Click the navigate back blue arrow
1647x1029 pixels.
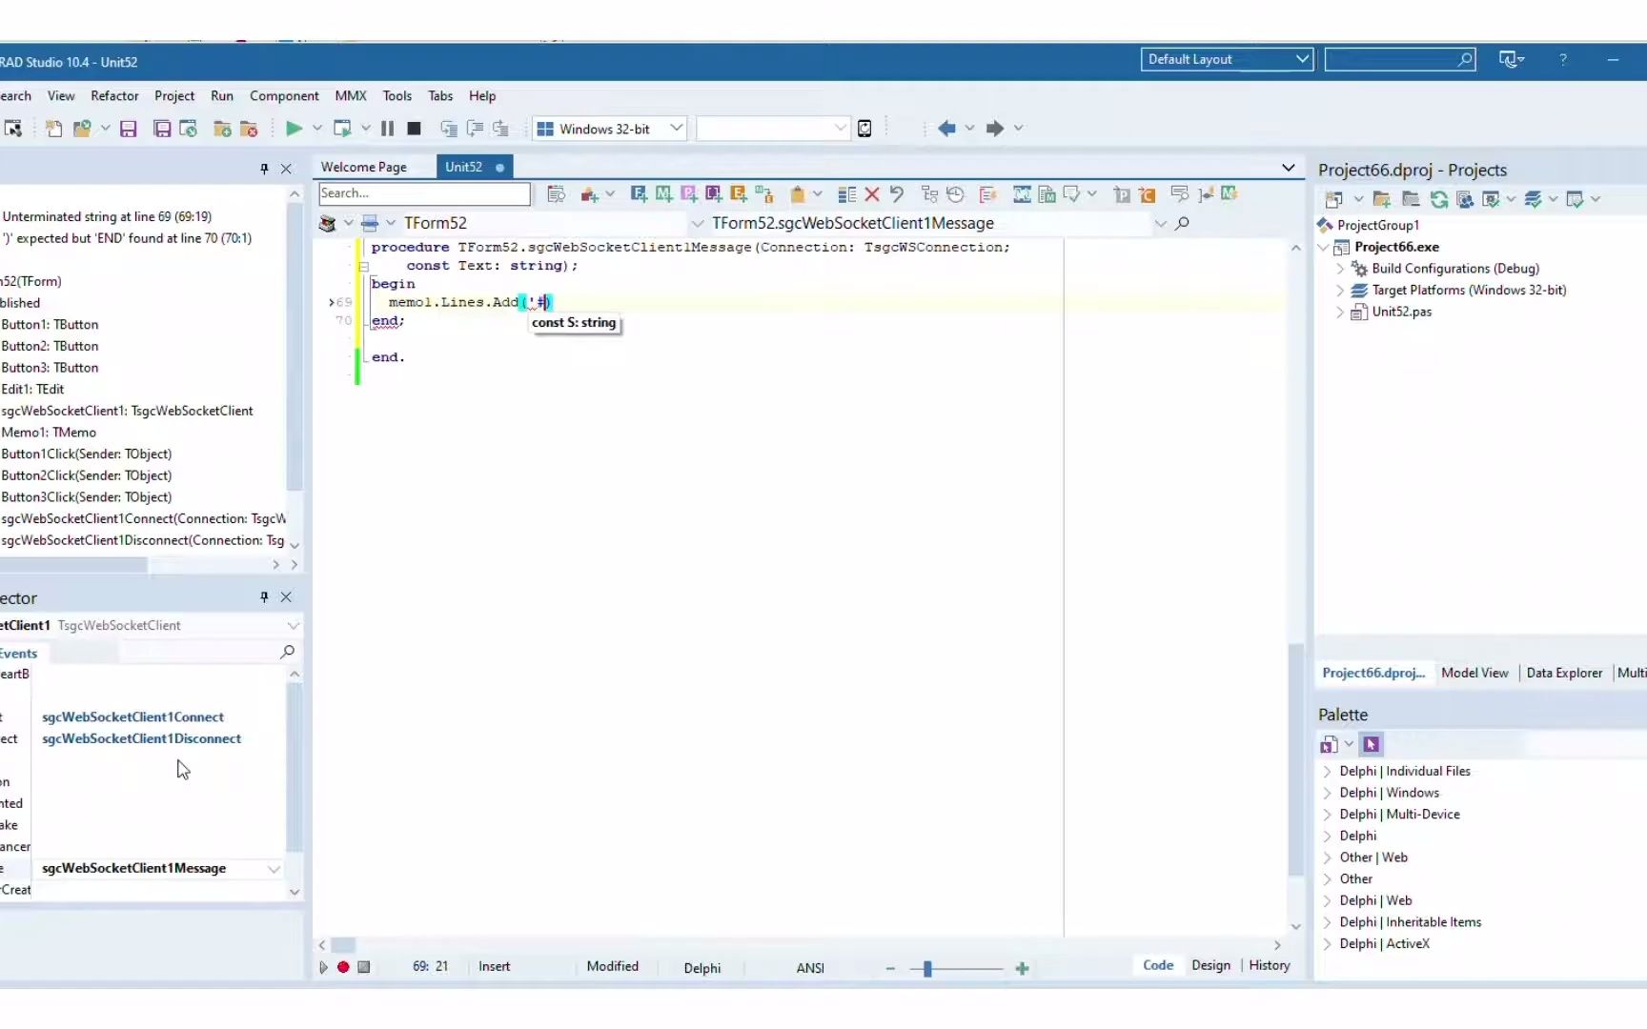(x=946, y=128)
